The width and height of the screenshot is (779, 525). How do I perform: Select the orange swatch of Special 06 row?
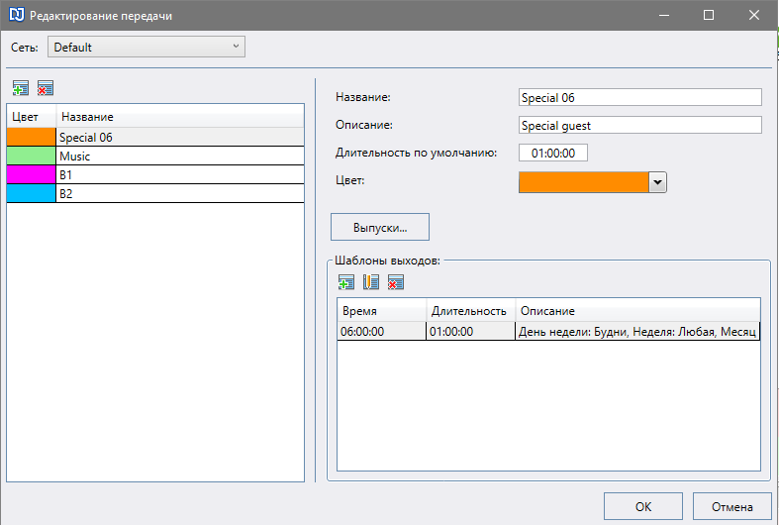click(x=32, y=137)
